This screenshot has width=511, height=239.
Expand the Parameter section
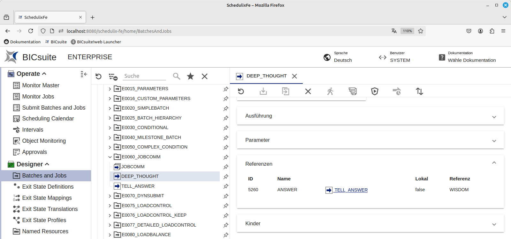point(494,141)
